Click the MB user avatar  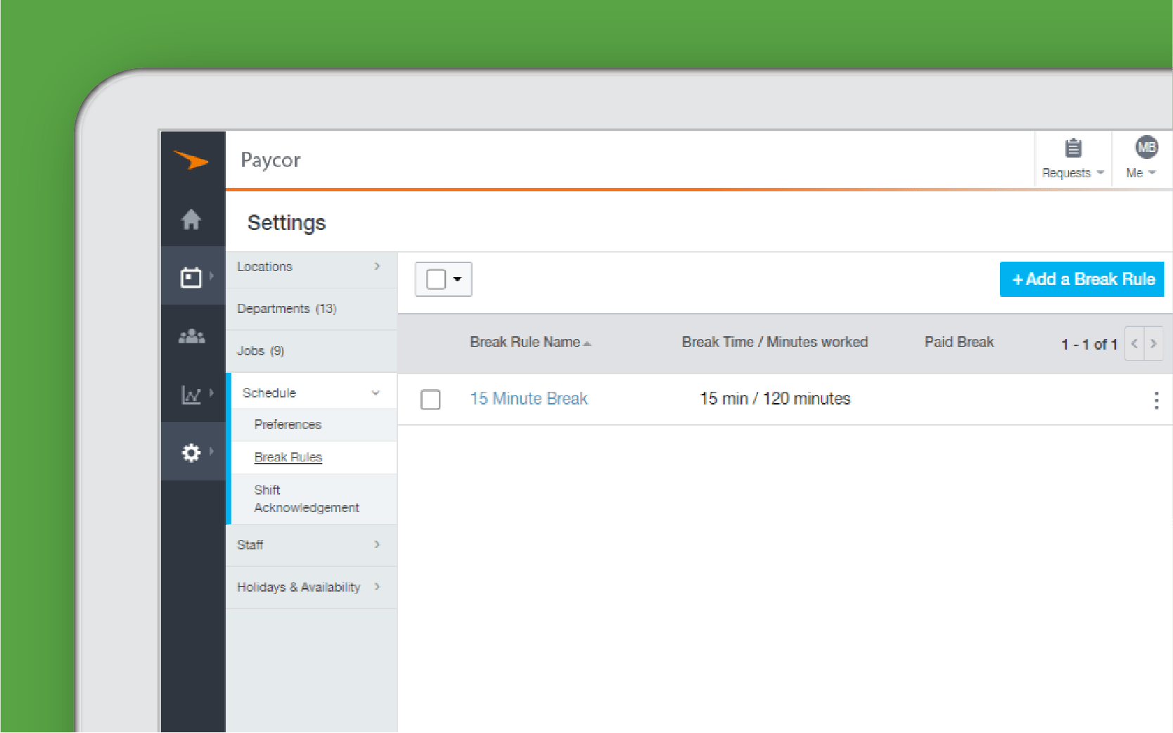[1146, 147]
